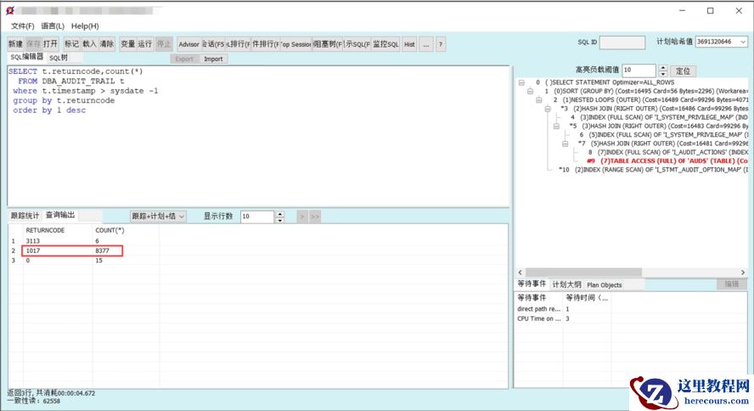Select the INDEX (RANGE SCAN) I_STMT_AUDIT_OPTION_MAP row
Screen dimensions: 754x411
coord(653,170)
